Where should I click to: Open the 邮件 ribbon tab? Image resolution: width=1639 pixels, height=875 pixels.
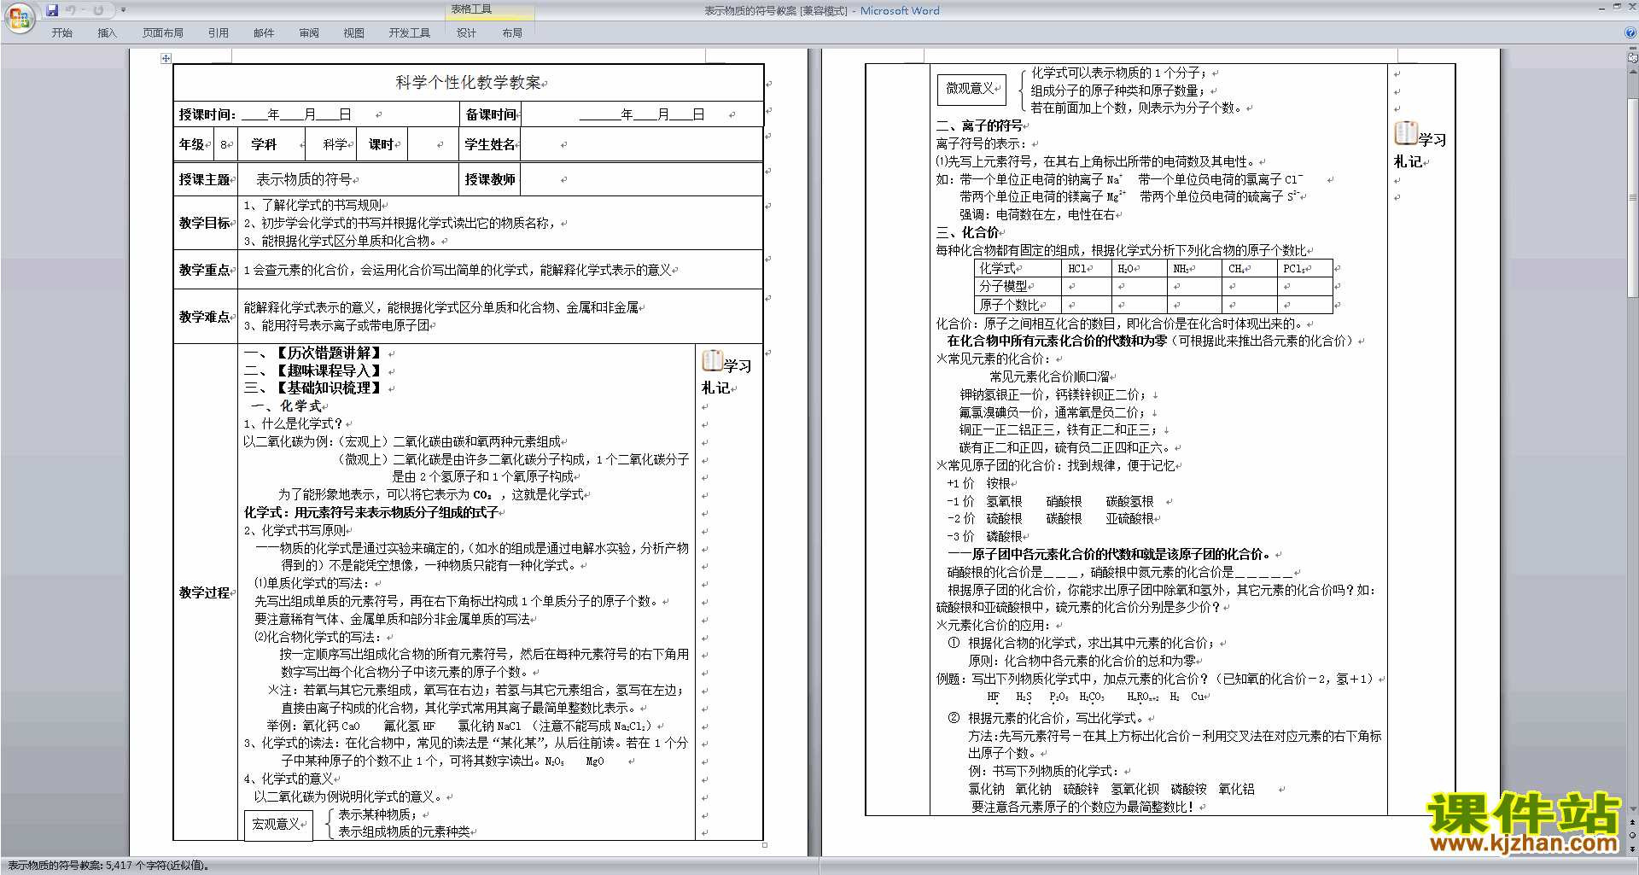click(x=264, y=33)
